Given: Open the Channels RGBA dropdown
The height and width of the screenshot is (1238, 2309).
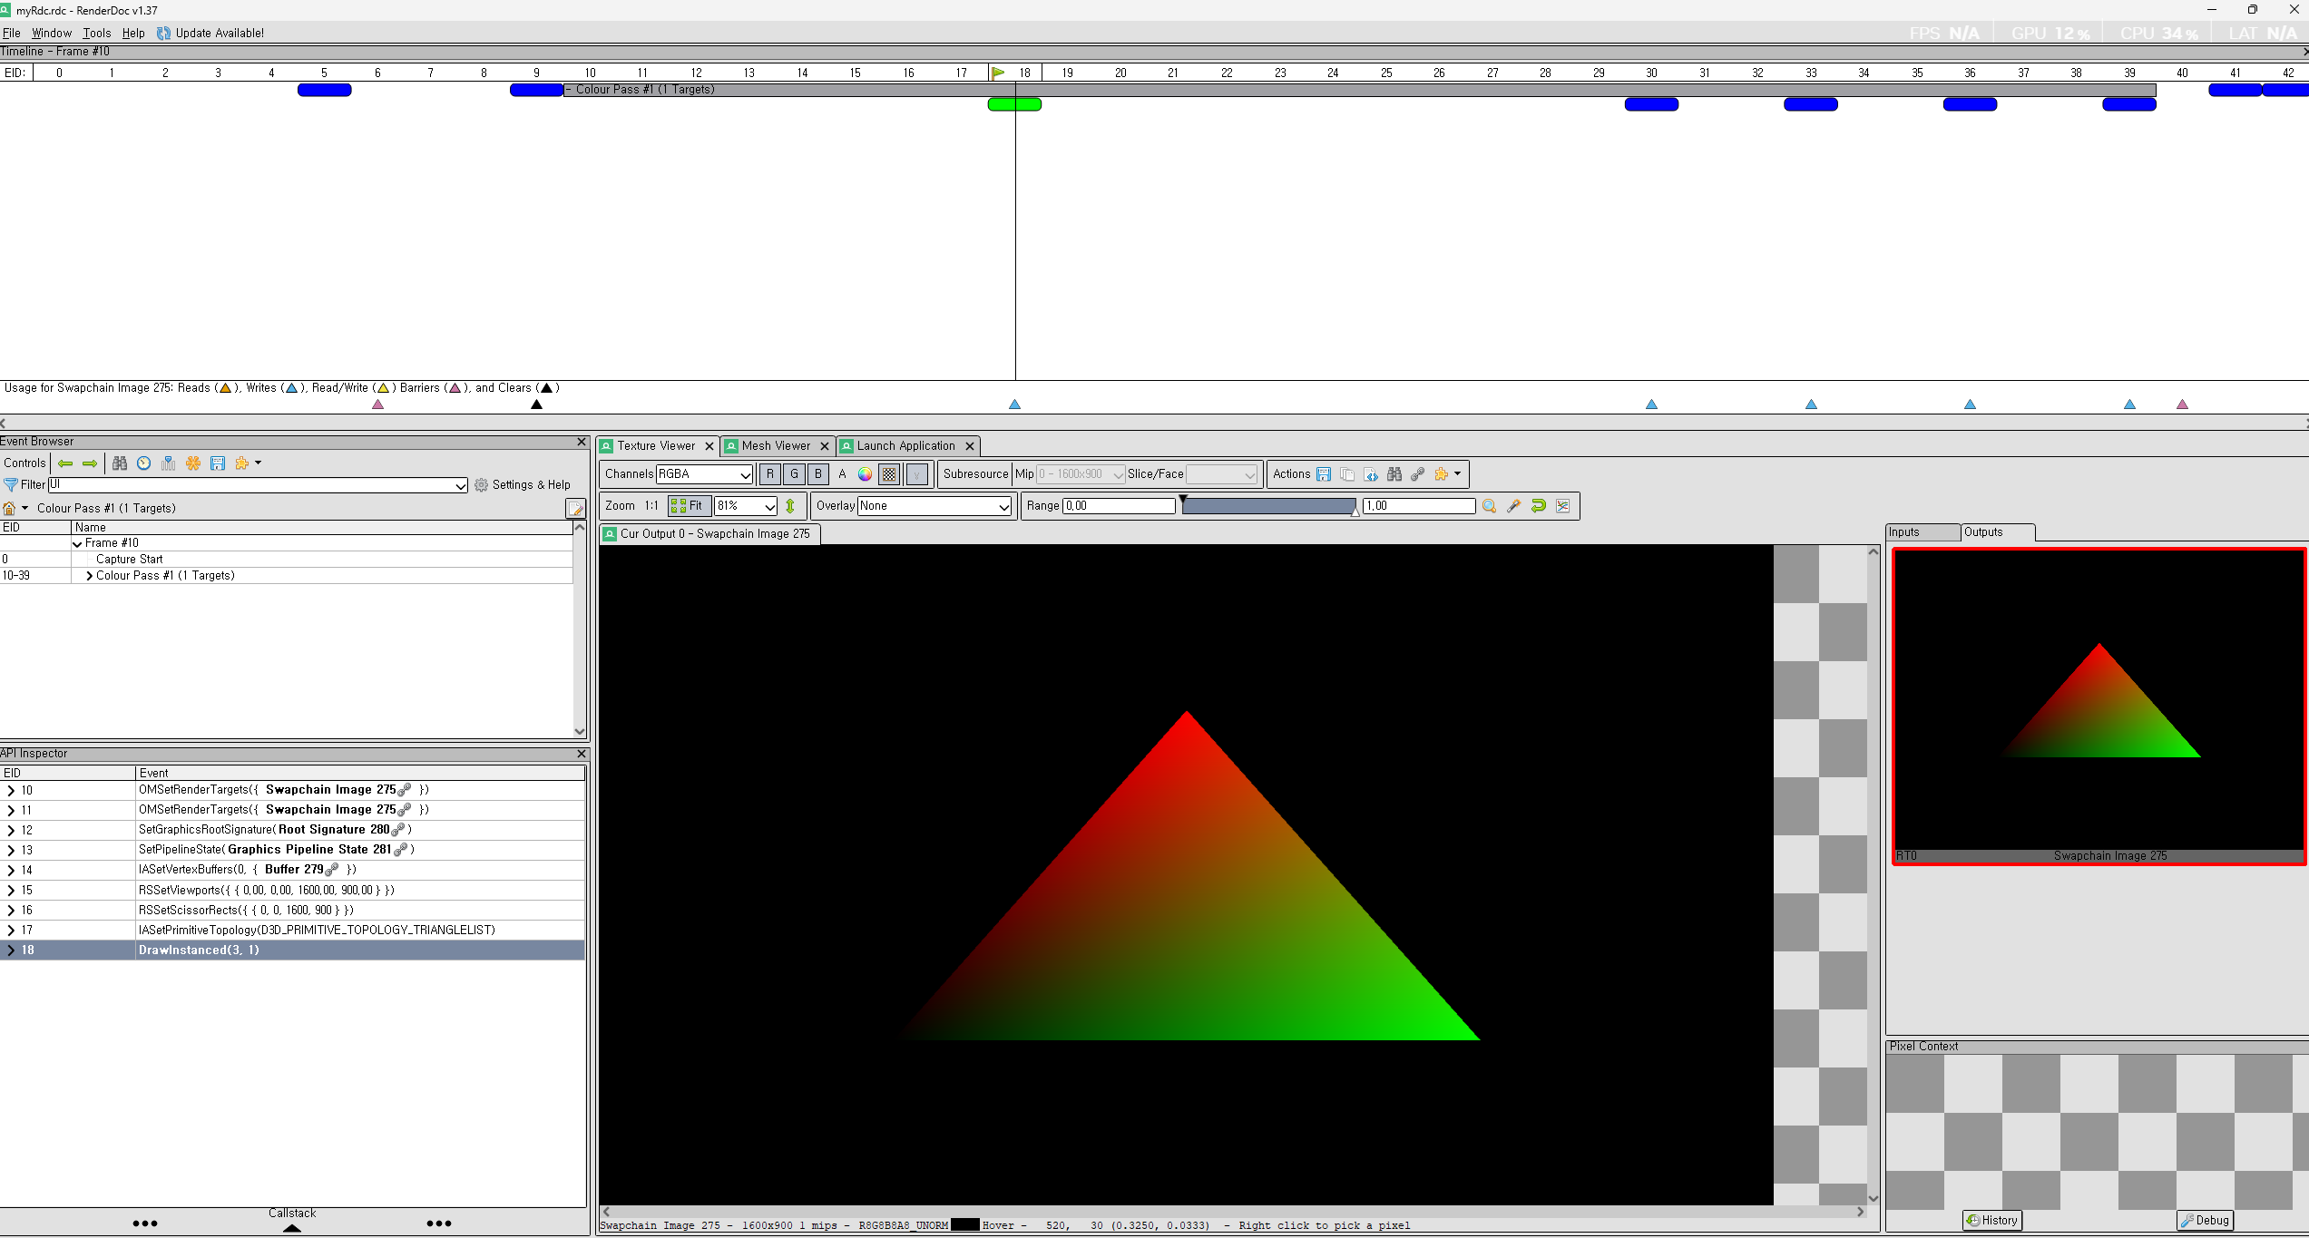Looking at the screenshot, I should (705, 474).
